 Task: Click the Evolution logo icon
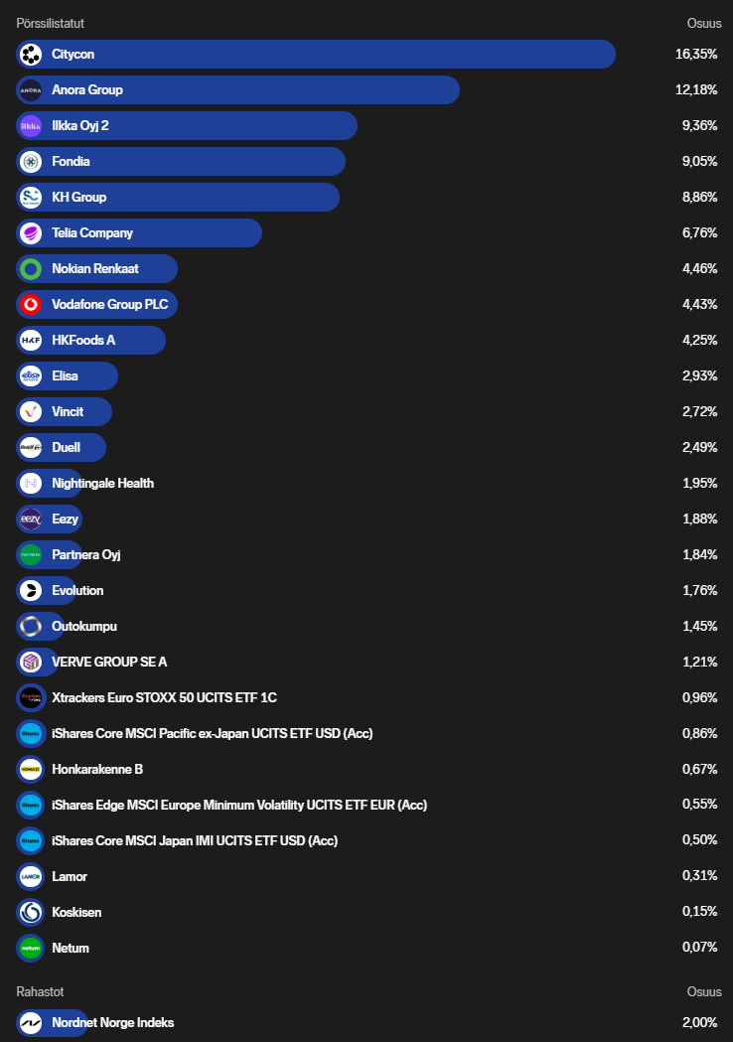point(31,591)
